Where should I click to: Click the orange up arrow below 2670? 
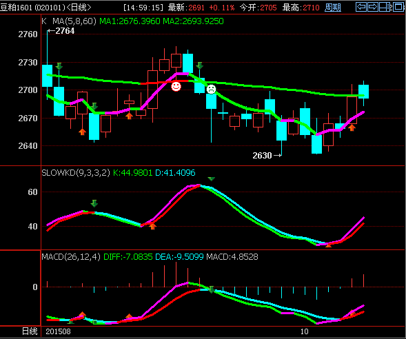[x=82, y=132]
